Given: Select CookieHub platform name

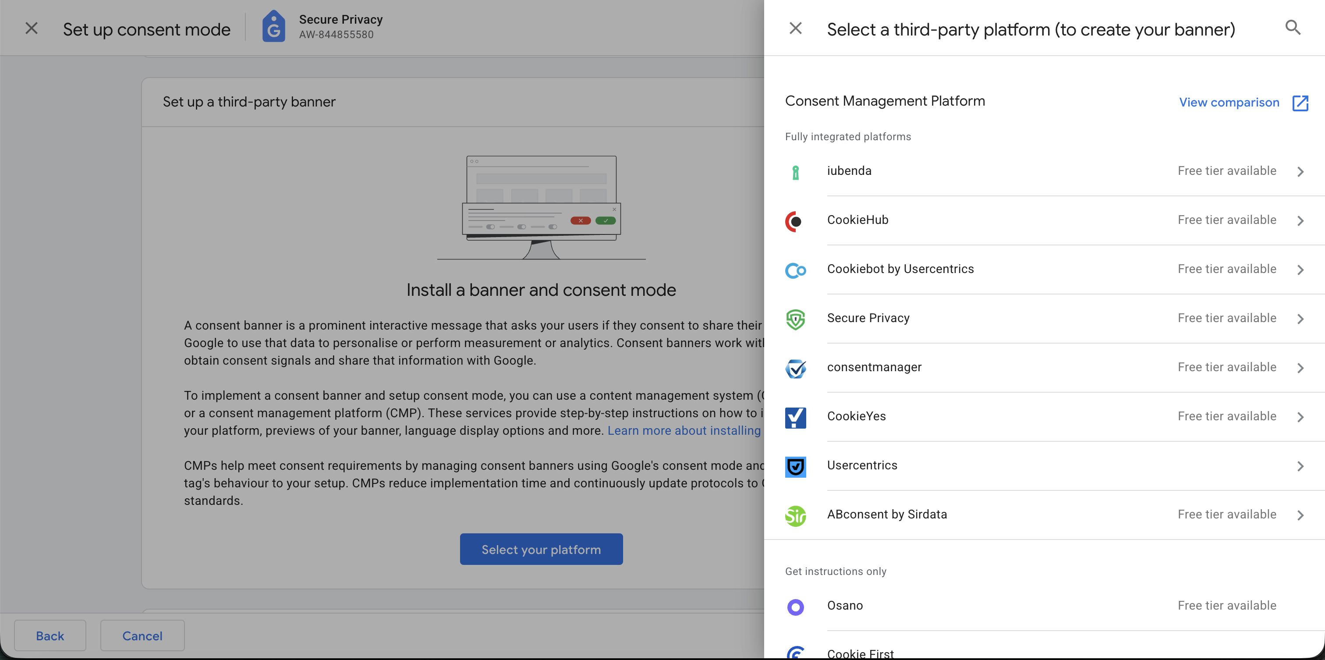Looking at the screenshot, I should click(857, 220).
